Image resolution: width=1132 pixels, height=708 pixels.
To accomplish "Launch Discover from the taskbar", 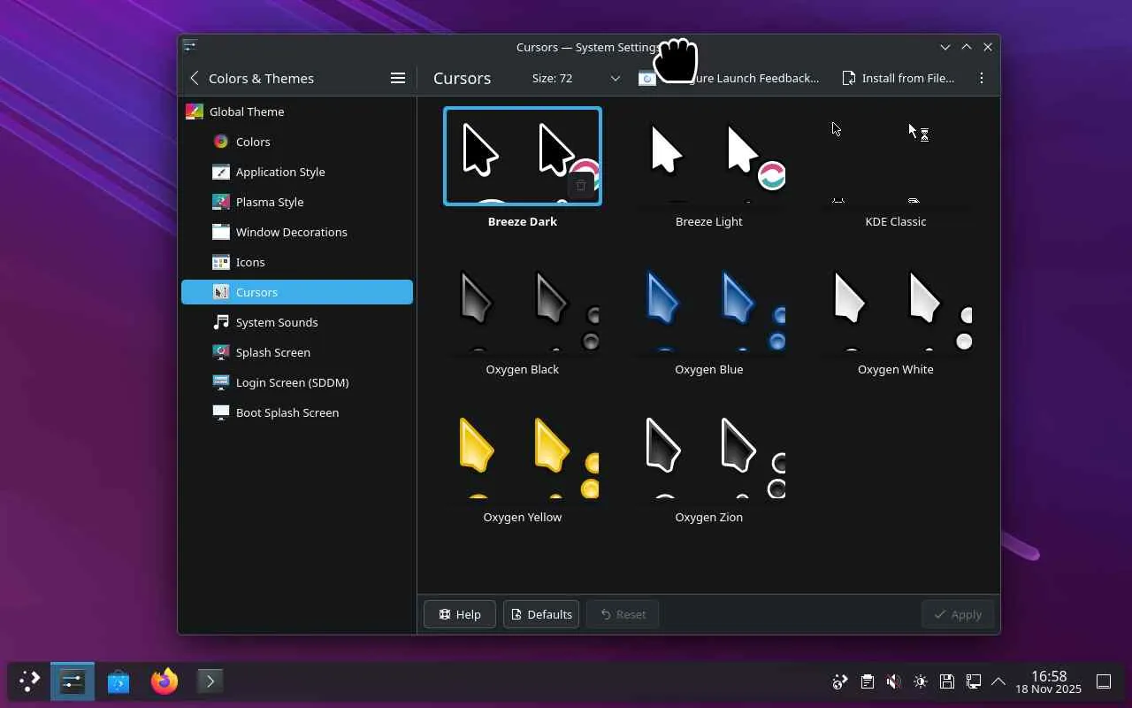I will tap(119, 681).
